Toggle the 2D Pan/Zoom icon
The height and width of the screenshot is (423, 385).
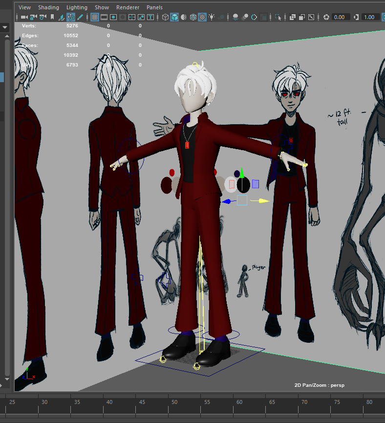coord(71,17)
